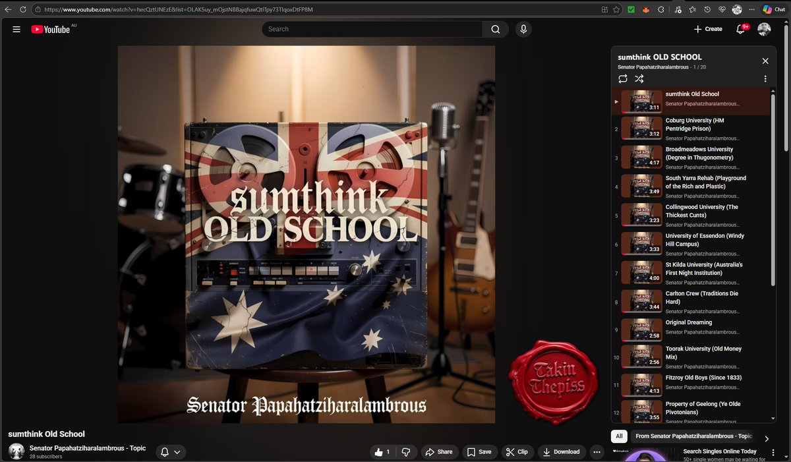Open the Create menu
The width and height of the screenshot is (791, 462).
tap(708, 29)
